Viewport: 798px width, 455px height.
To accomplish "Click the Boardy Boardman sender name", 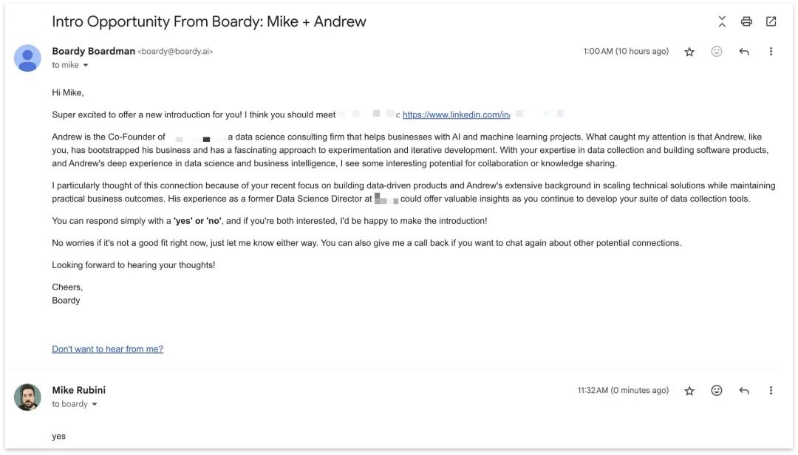I will 94,51.
